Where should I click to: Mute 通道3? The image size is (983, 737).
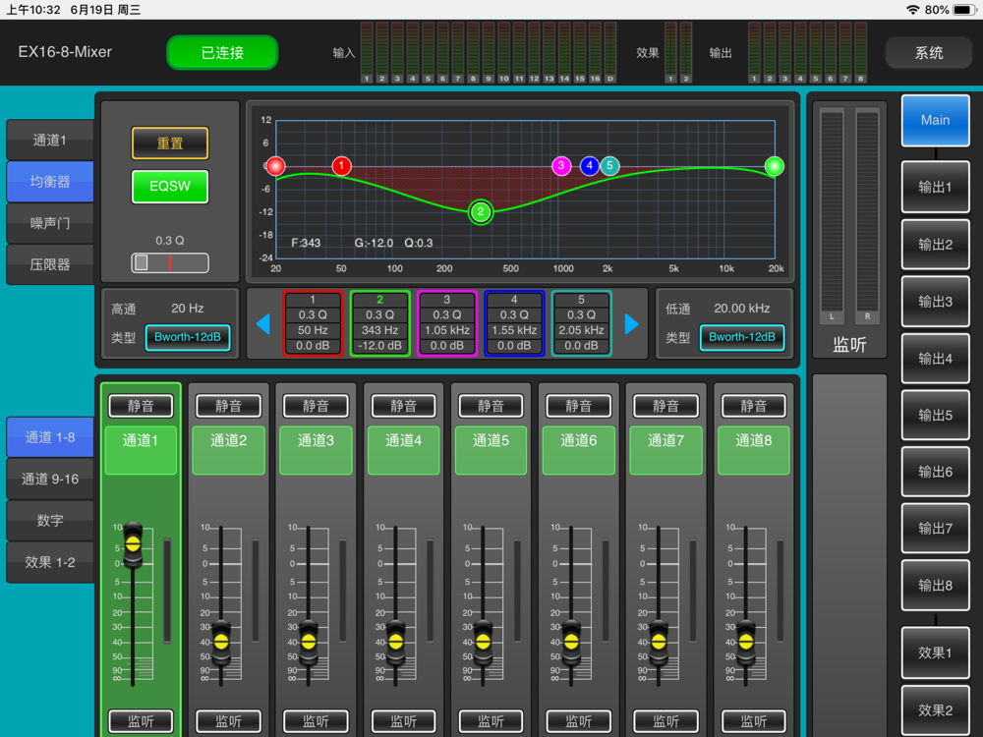(x=316, y=406)
